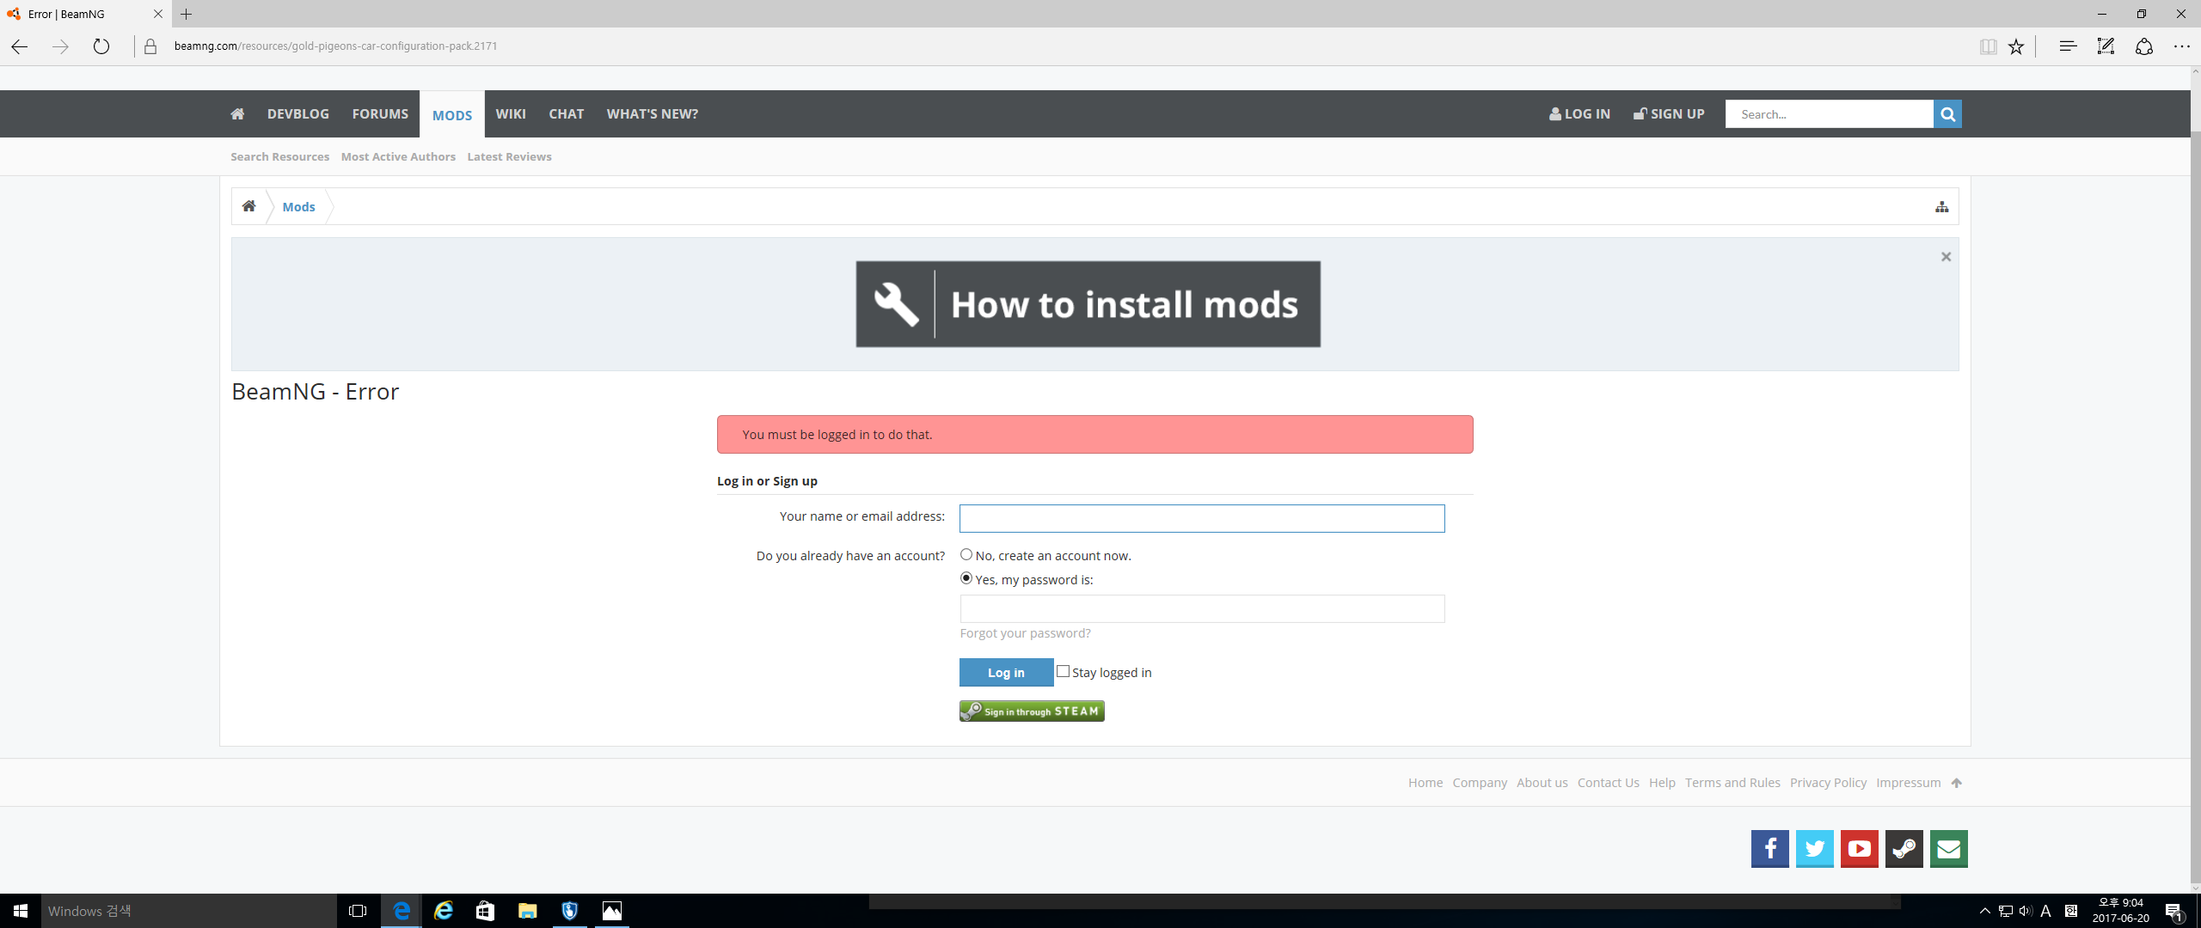Open File Explorer from taskbar
Image resolution: width=2201 pixels, height=928 pixels.
pos(527,911)
